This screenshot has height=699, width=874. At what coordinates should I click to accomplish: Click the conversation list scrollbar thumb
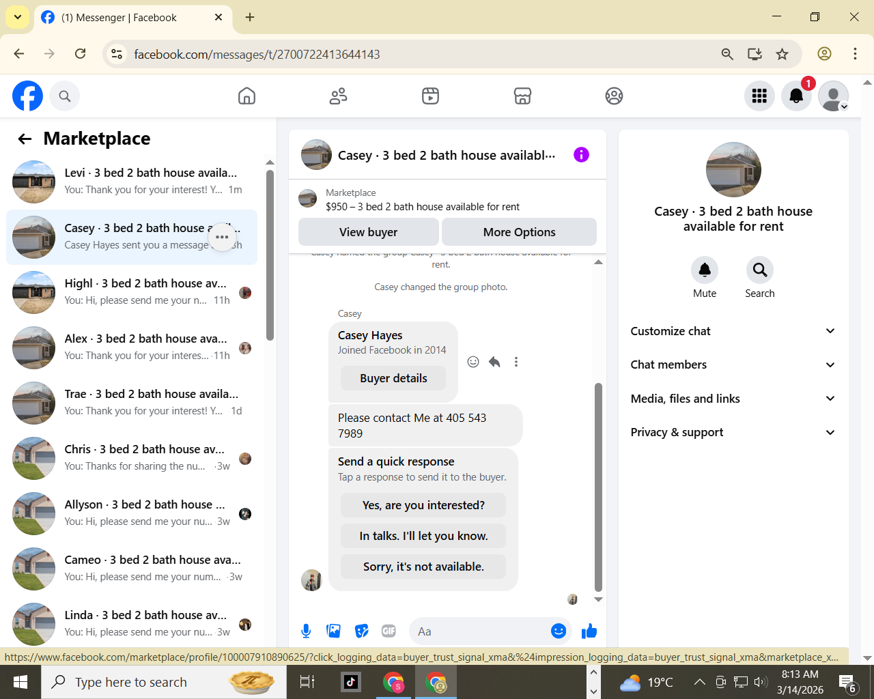[270, 255]
